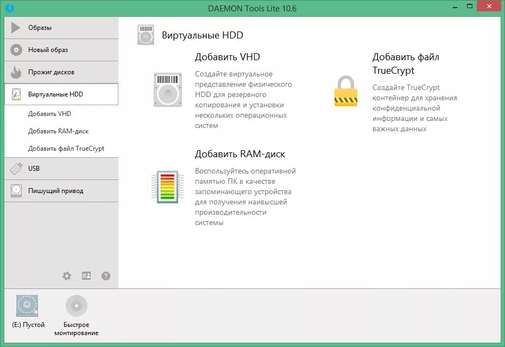This screenshot has height=347, width=505.
Task: Choose Добавить файл TrueCrypt sub-item in the sidebar
Action: (66, 149)
